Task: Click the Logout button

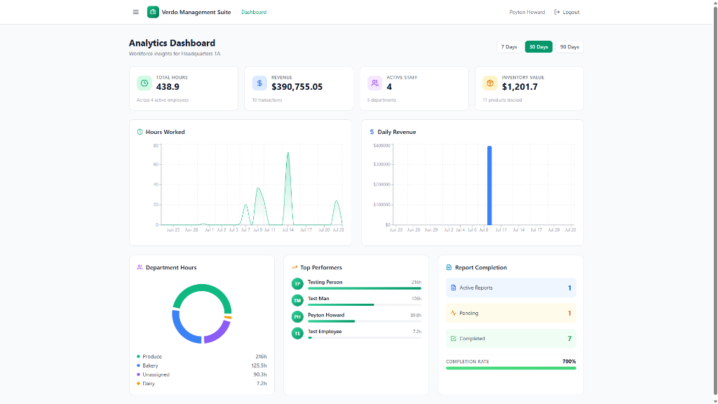Action: coord(567,12)
